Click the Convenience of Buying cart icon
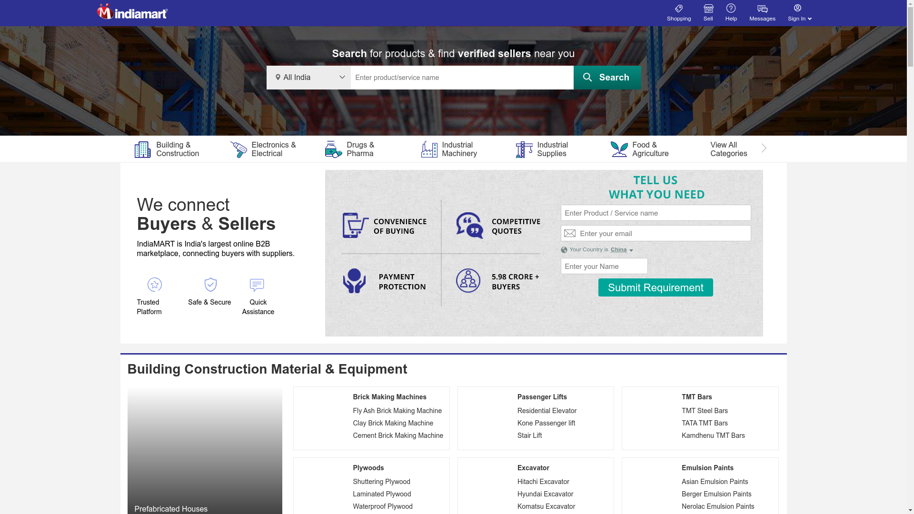The image size is (914, 514). click(x=356, y=225)
